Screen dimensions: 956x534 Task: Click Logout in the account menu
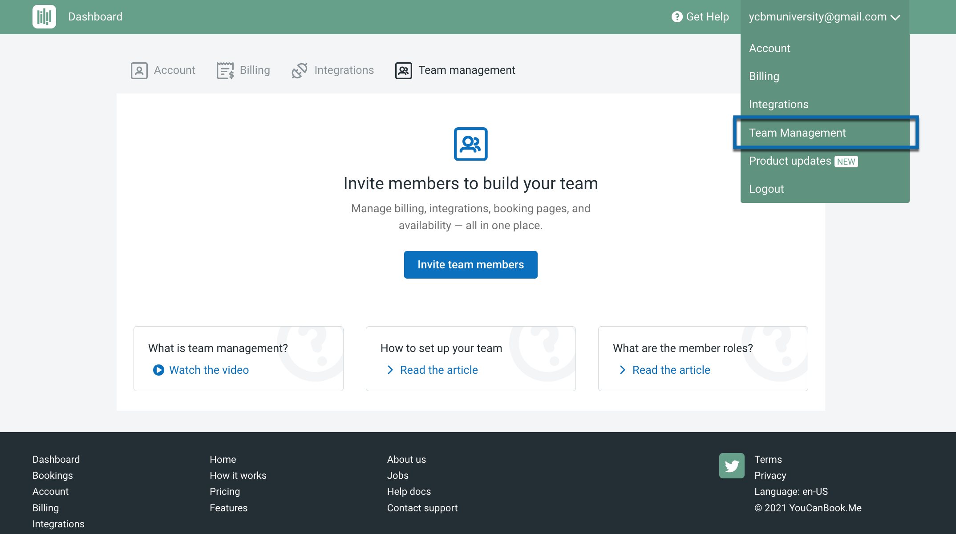click(x=766, y=189)
